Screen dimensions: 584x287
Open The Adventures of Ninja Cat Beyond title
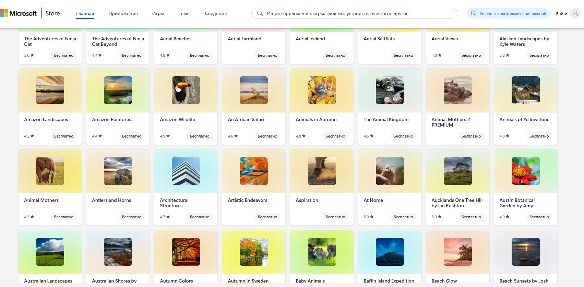(x=118, y=41)
